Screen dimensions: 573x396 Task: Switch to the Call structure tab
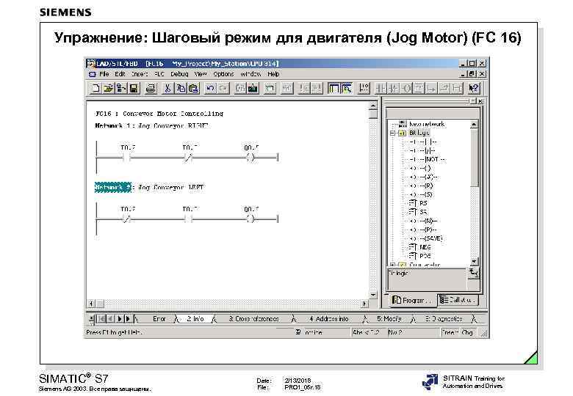click(x=458, y=300)
